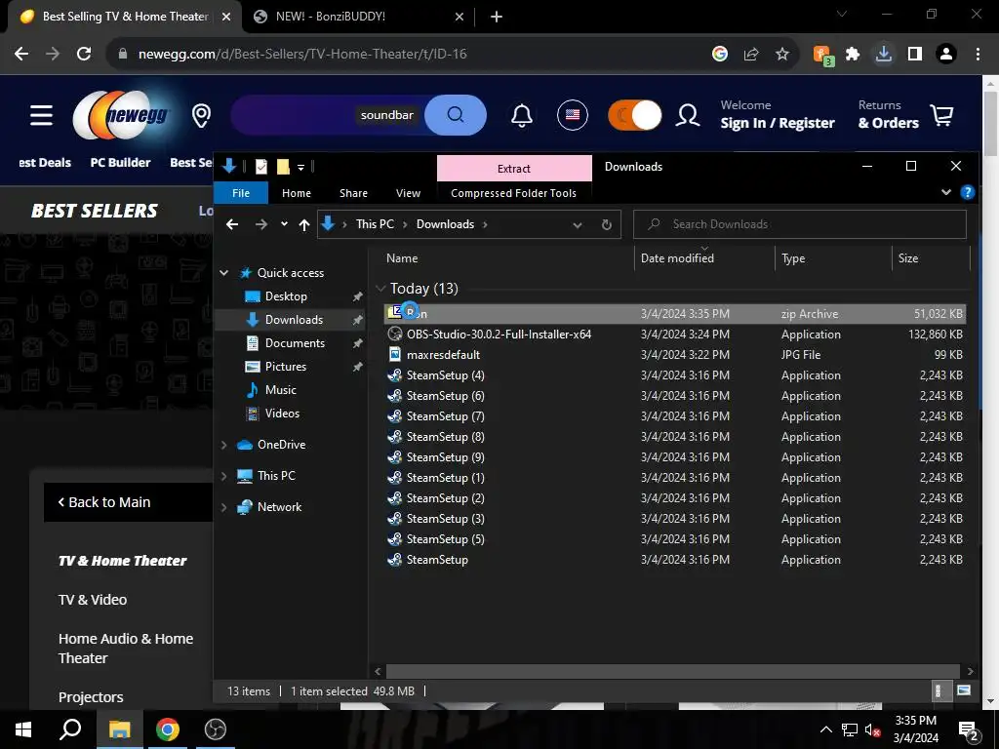Open the Newegg shopping cart
The image size is (999, 749).
941,115
